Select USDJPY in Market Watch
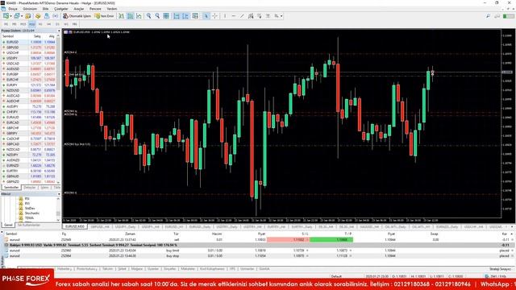Image resolution: width=516 pixels, height=290 pixels. [29, 58]
